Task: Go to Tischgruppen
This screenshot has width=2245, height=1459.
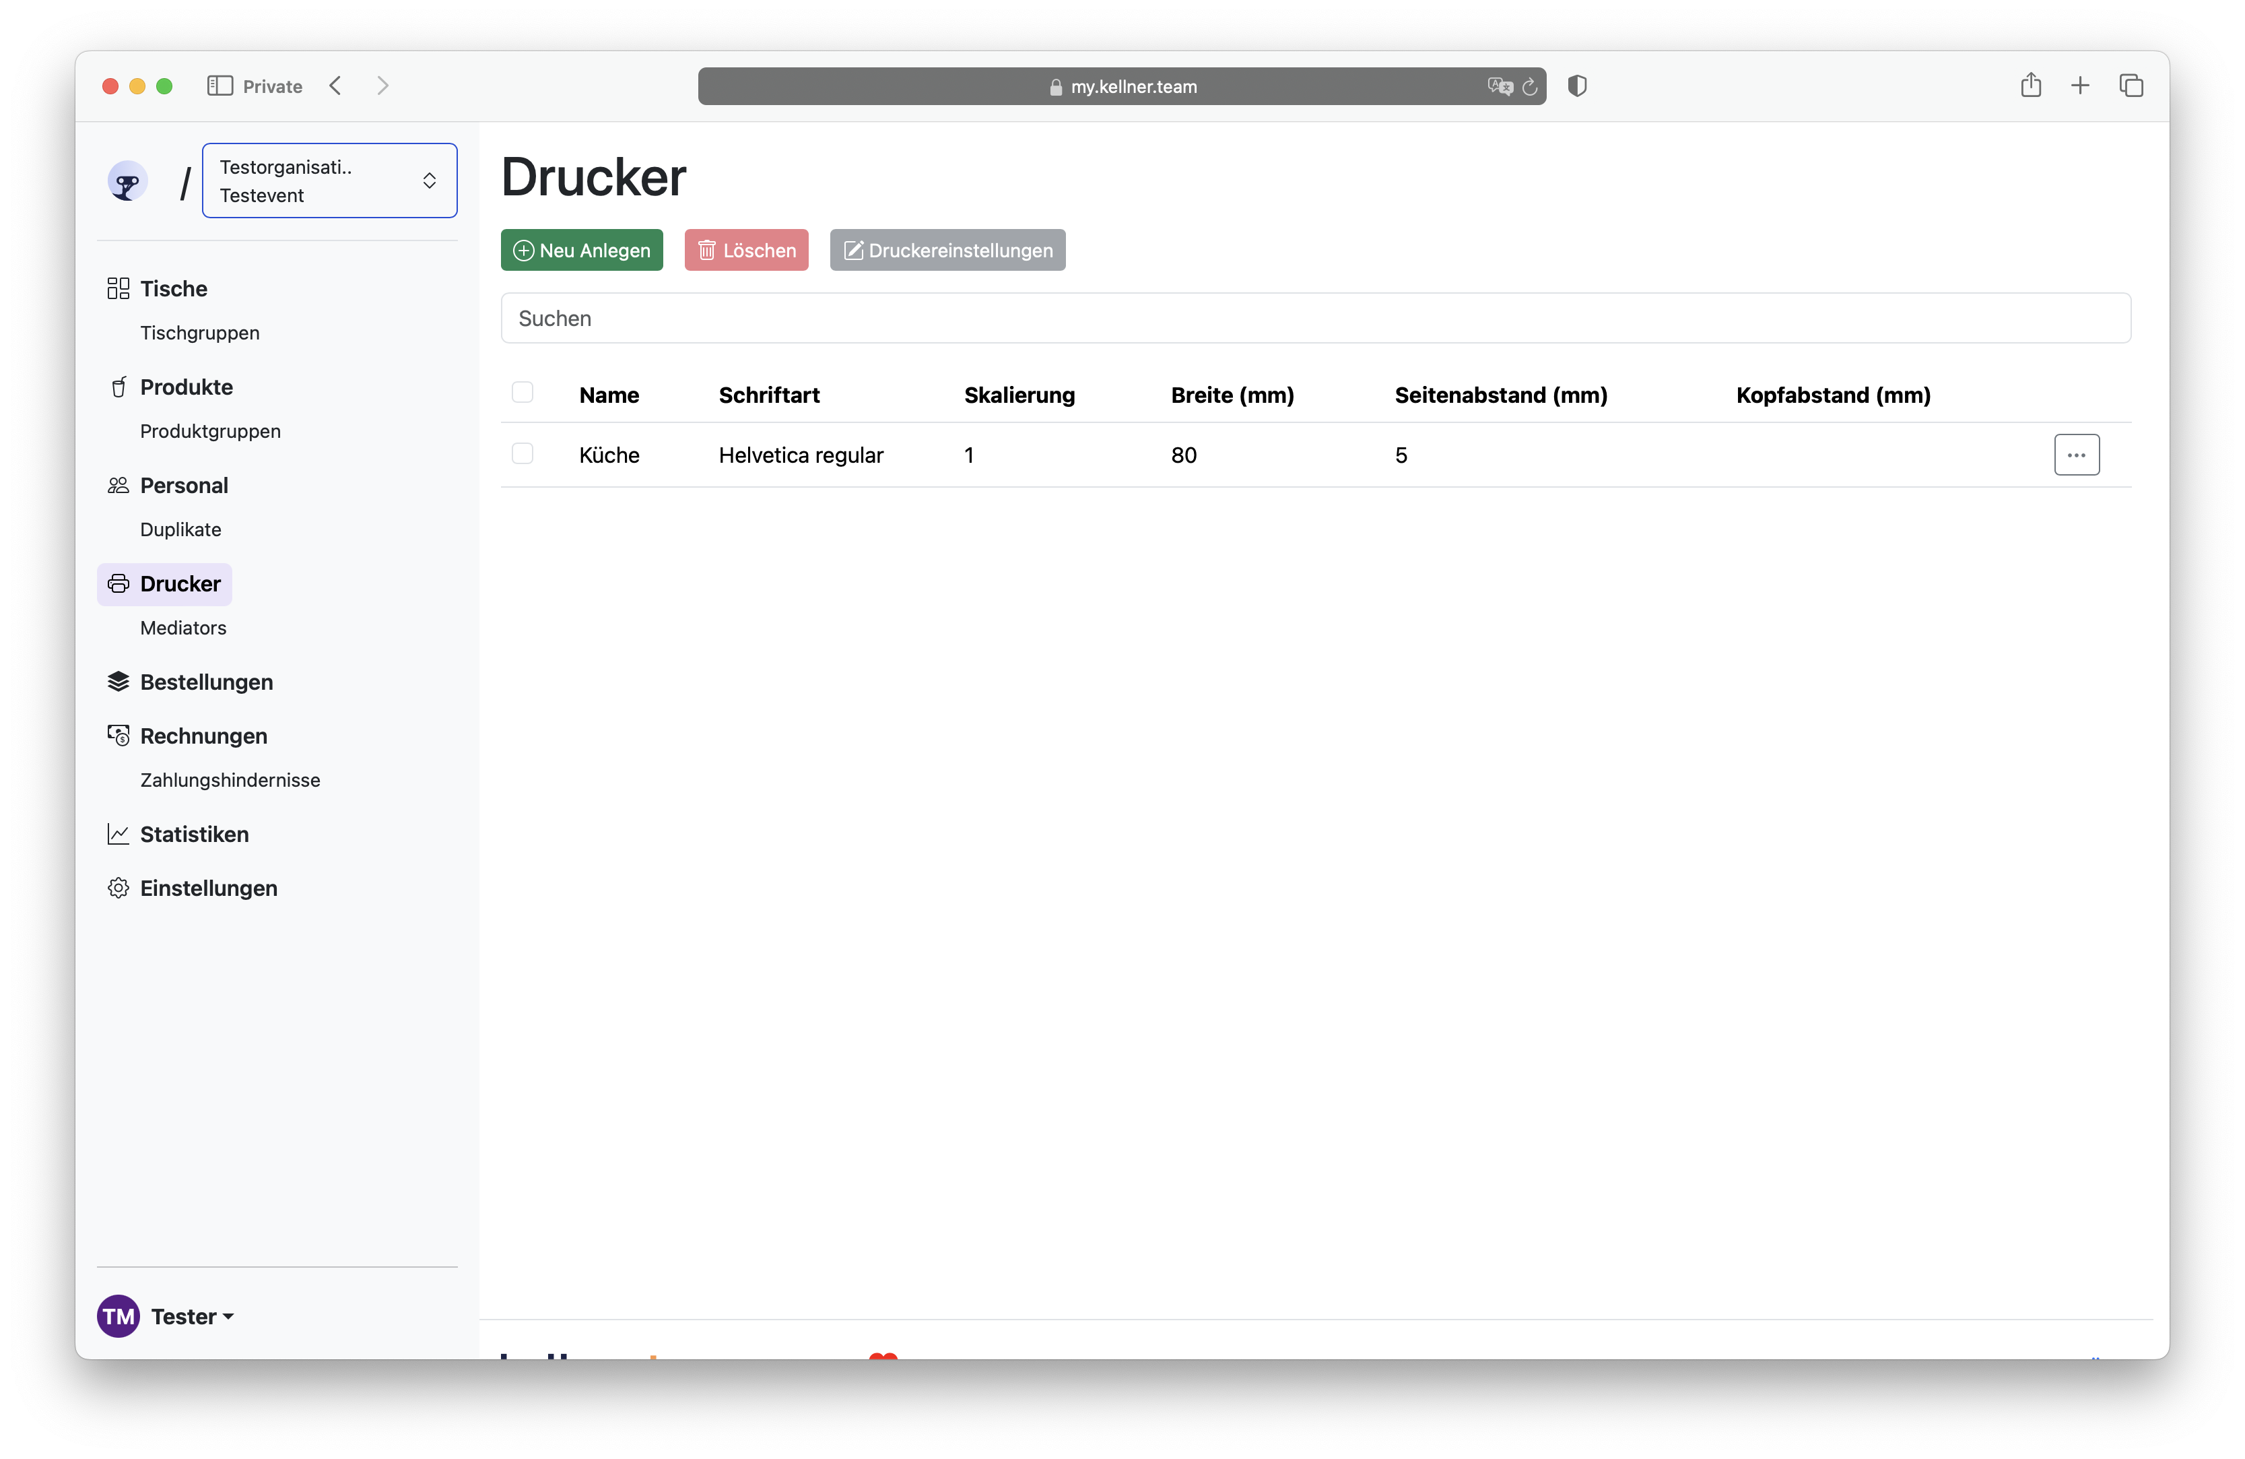Action: [199, 333]
